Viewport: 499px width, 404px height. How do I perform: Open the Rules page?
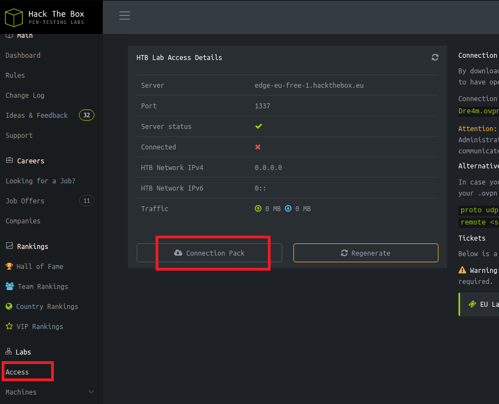pos(15,76)
